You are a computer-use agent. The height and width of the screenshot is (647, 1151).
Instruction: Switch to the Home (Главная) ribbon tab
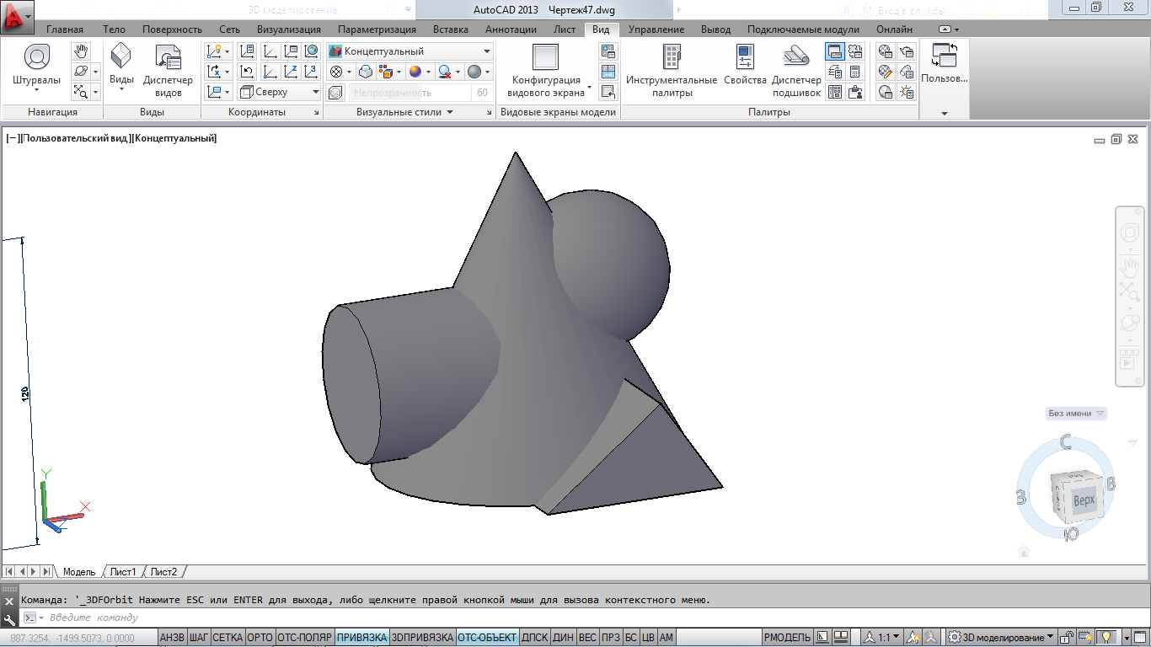tap(65, 29)
